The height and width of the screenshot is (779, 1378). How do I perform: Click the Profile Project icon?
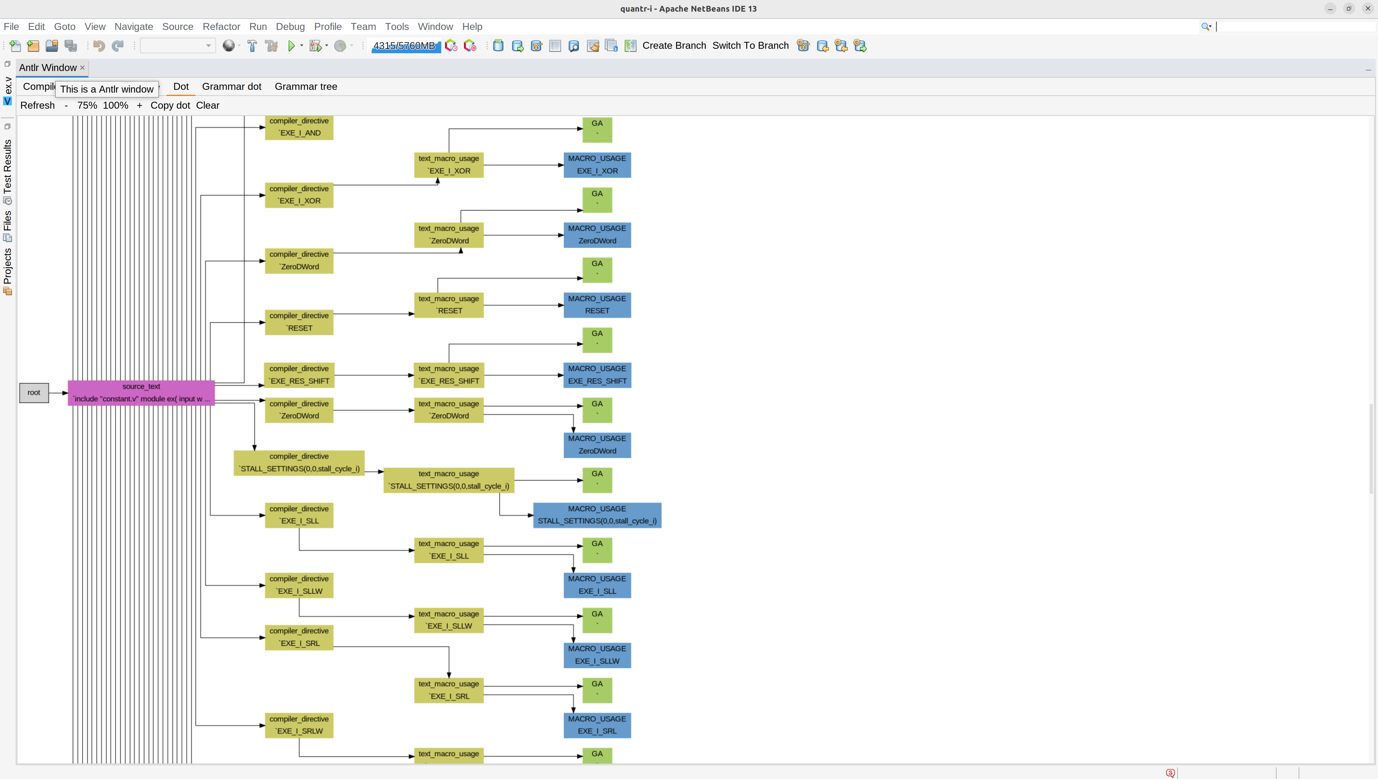click(x=340, y=46)
